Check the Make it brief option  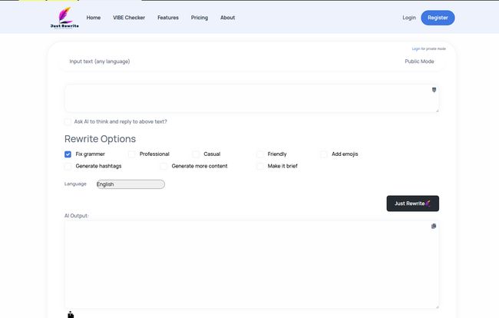[x=260, y=166]
